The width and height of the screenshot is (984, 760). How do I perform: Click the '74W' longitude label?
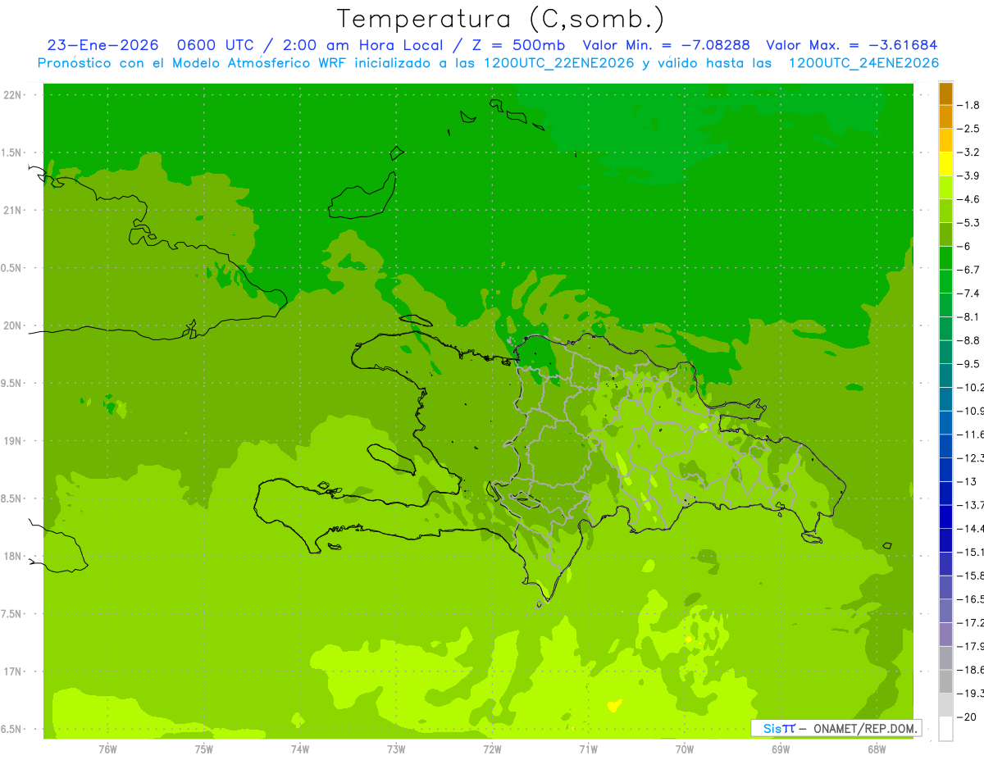[x=299, y=749]
